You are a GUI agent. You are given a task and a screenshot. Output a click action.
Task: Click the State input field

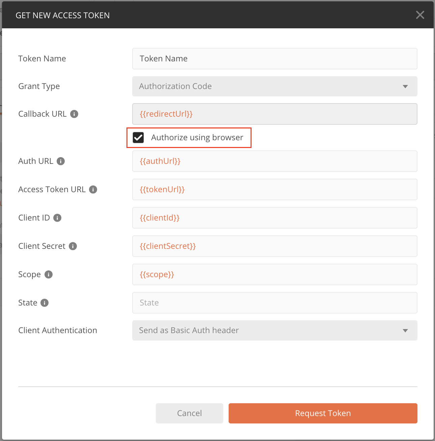click(x=274, y=303)
